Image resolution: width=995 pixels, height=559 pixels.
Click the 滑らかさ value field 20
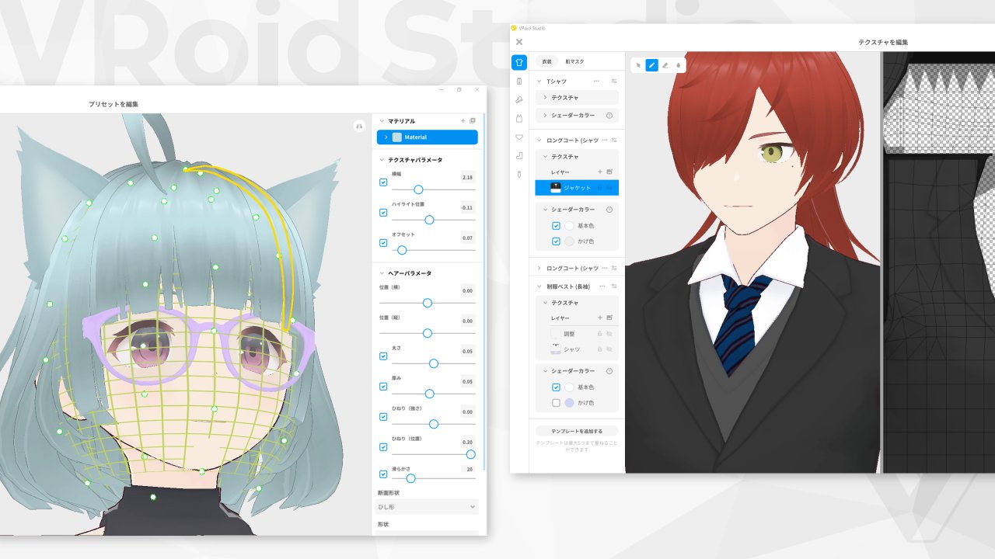469,469
